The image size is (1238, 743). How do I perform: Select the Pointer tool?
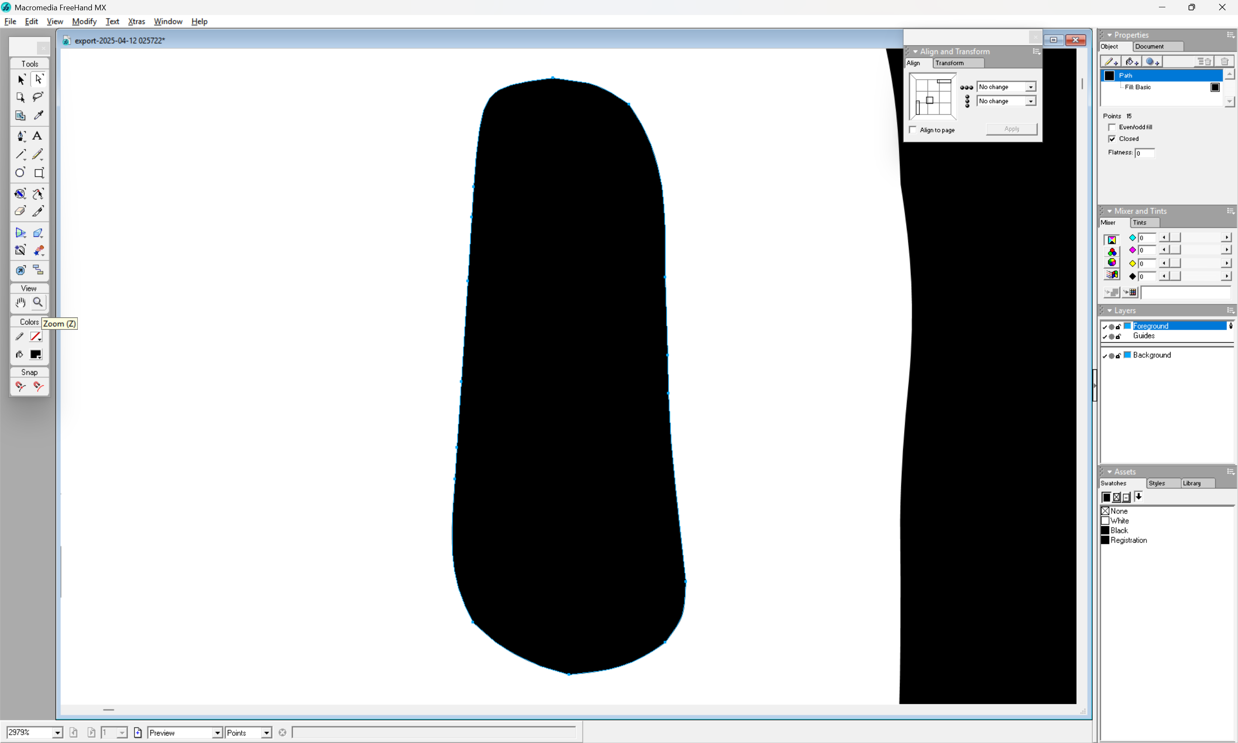(21, 79)
